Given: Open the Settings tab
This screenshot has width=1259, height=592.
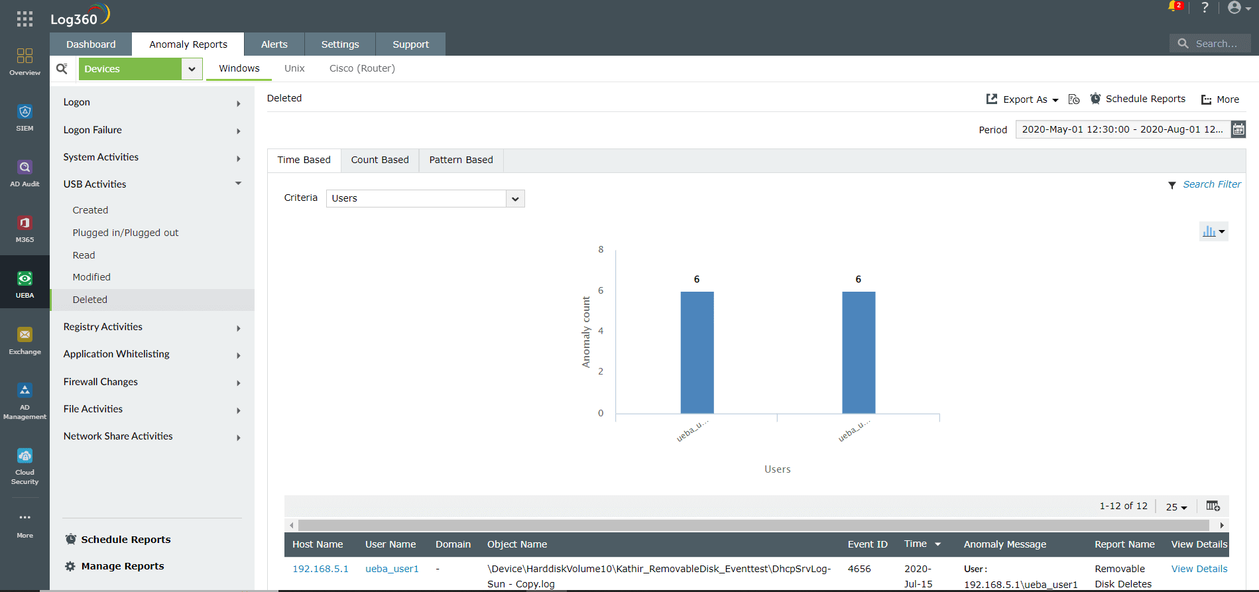Looking at the screenshot, I should coord(340,44).
